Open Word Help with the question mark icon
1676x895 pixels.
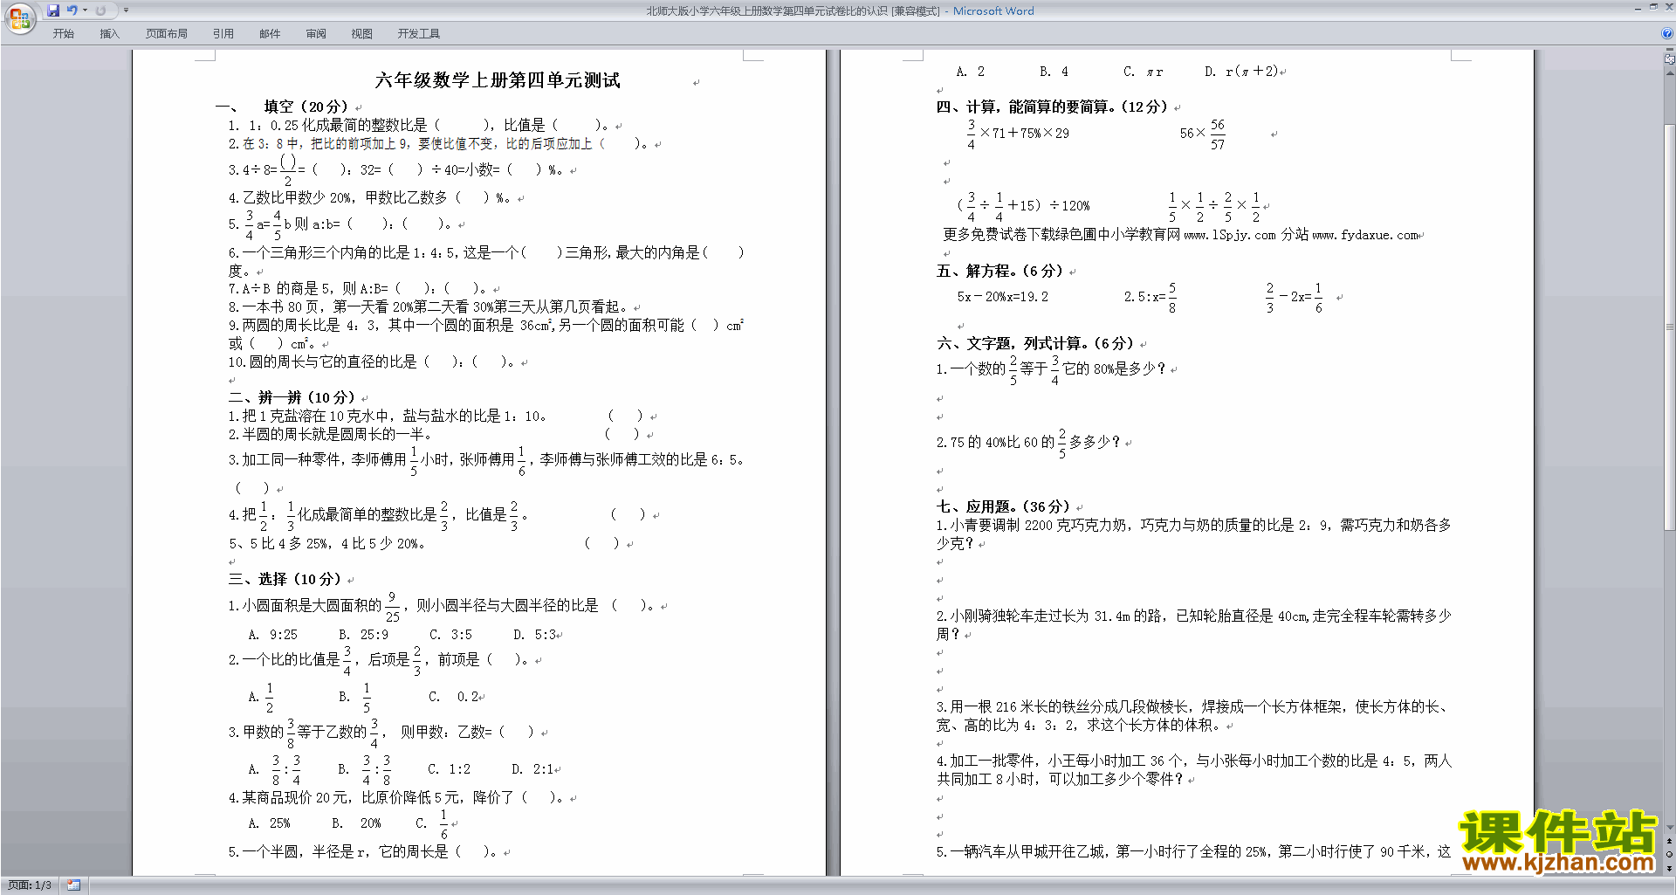[1667, 33]
